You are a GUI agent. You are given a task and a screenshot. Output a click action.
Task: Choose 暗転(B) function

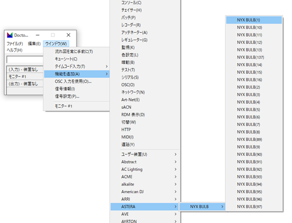point(145,63)
